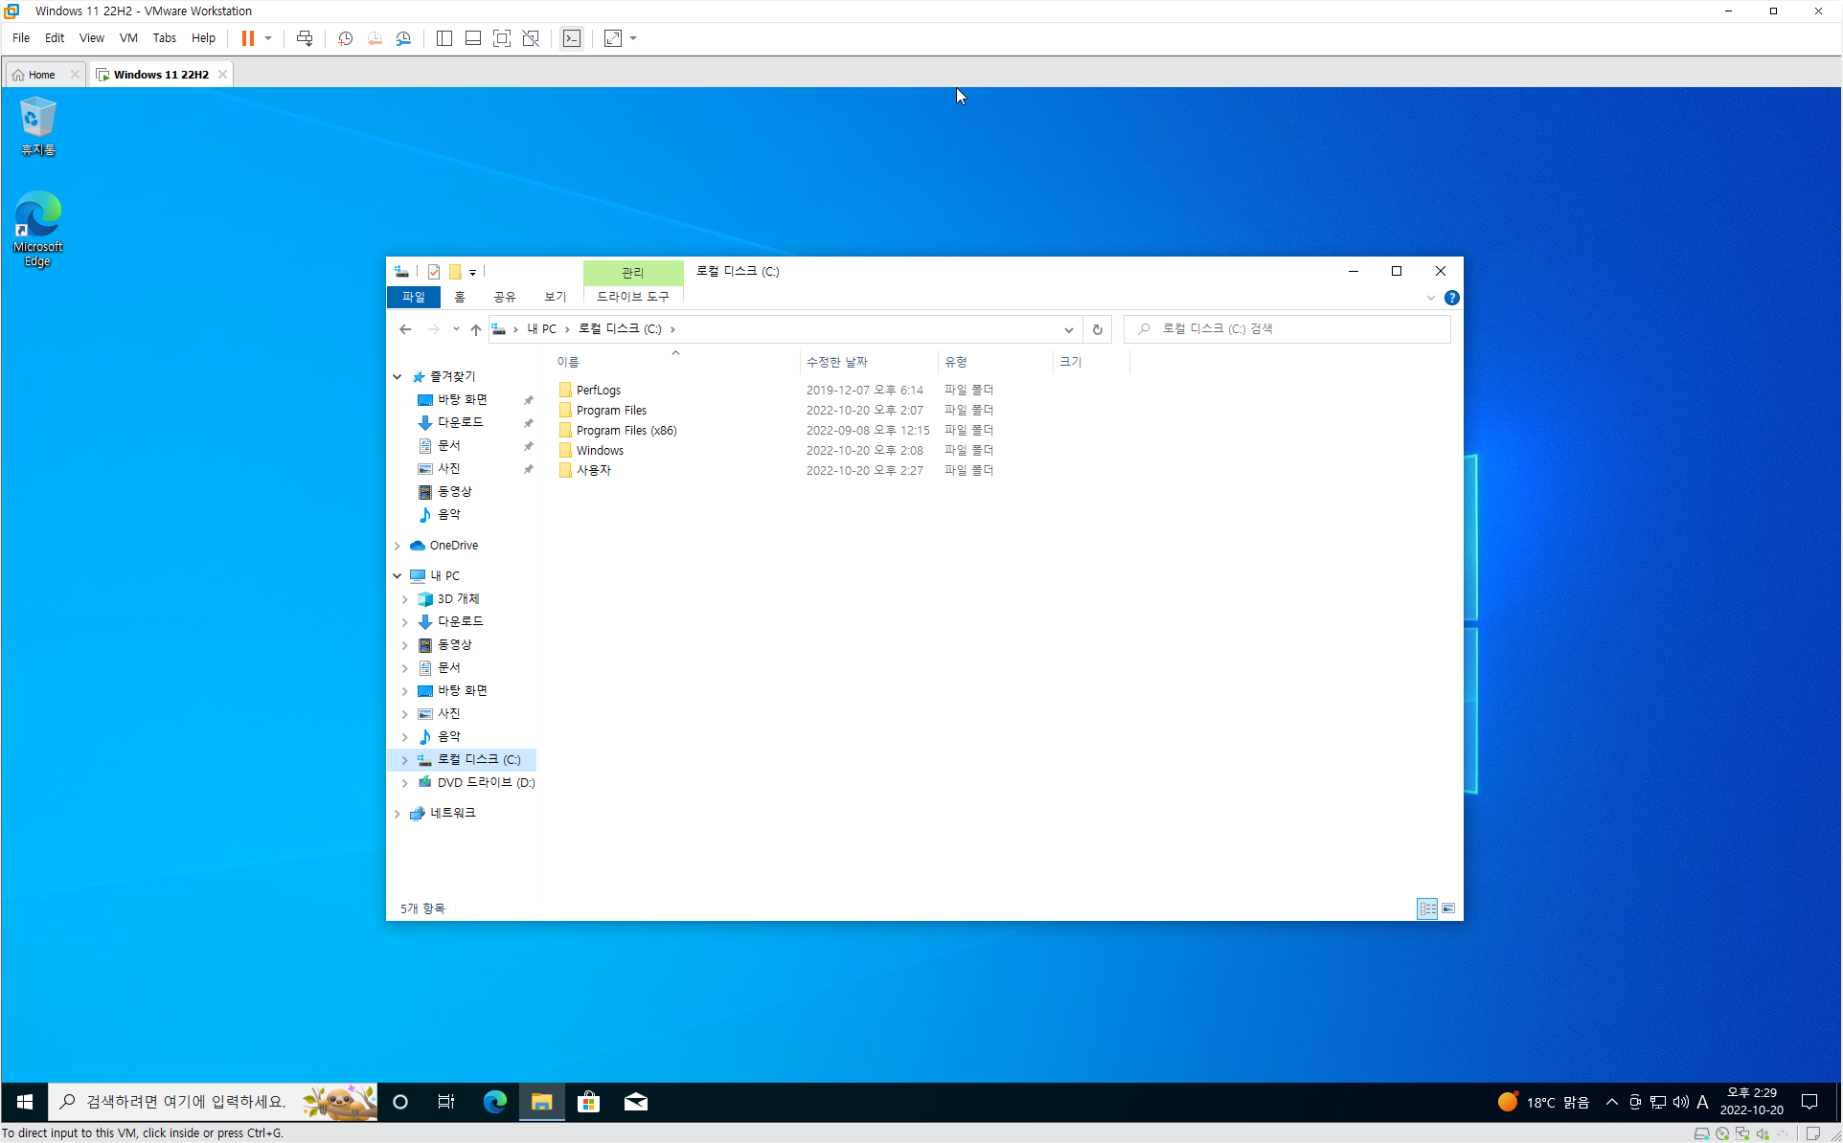Open the VM menu in VMware
This screenshot has width=1843, height=1143.
[128, 38]
